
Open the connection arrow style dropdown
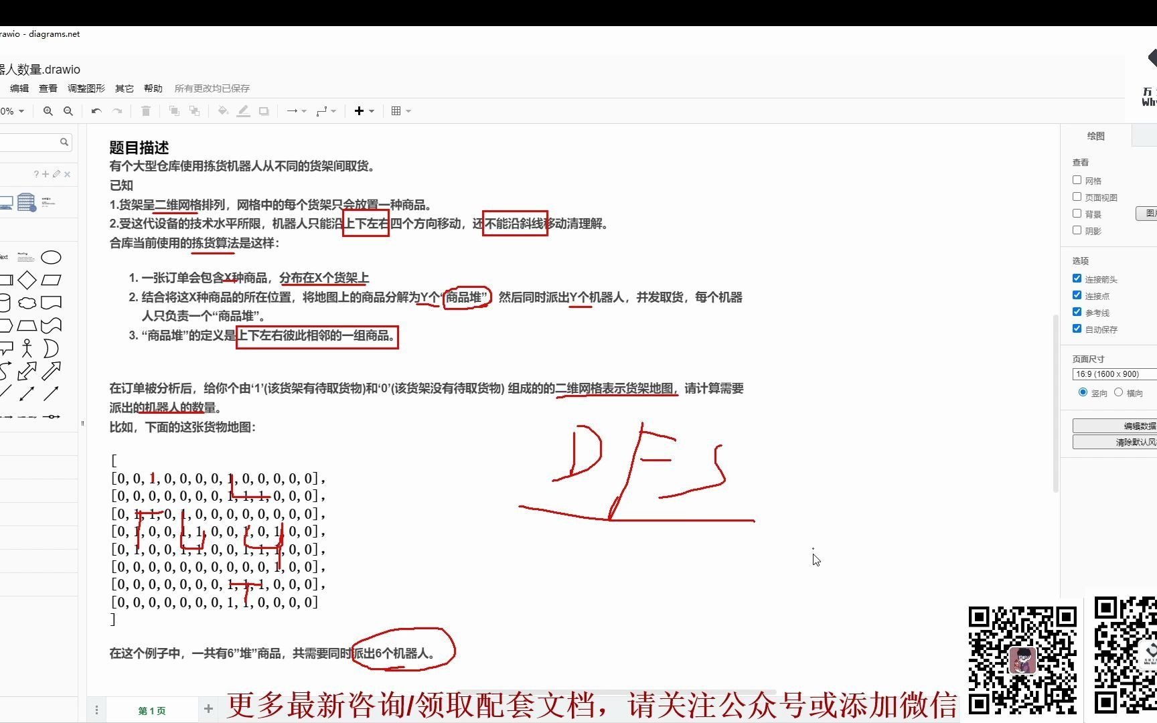296,111
